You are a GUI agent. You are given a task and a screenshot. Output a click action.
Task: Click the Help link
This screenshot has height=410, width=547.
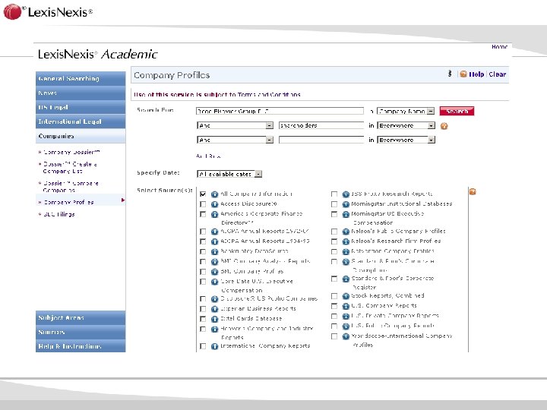[476, 74]
